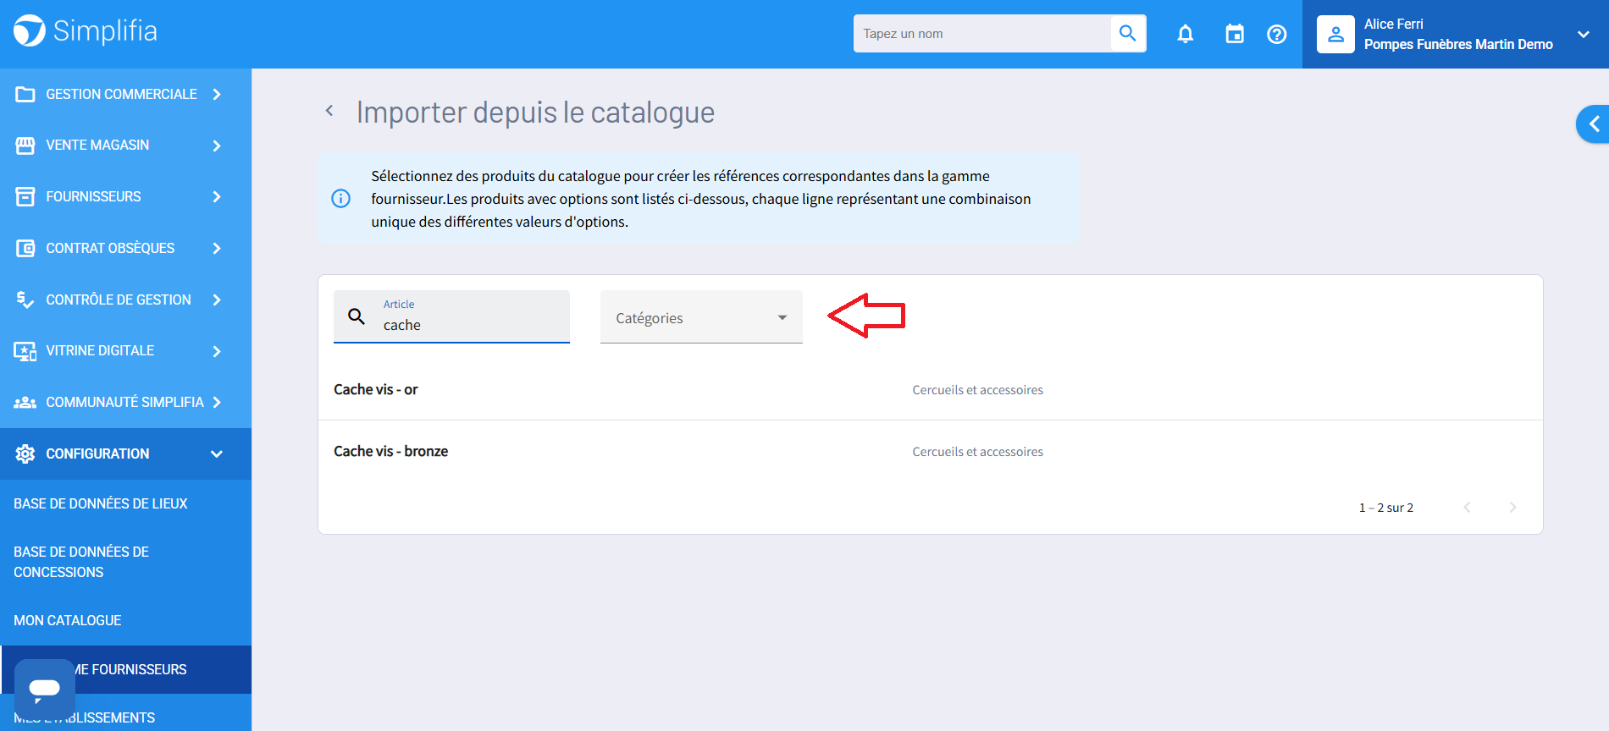Viewport: 1609px width, 731px height.
Task: Click the Simplifia logo
Action: pyautogui.click(x=86, y=31)
